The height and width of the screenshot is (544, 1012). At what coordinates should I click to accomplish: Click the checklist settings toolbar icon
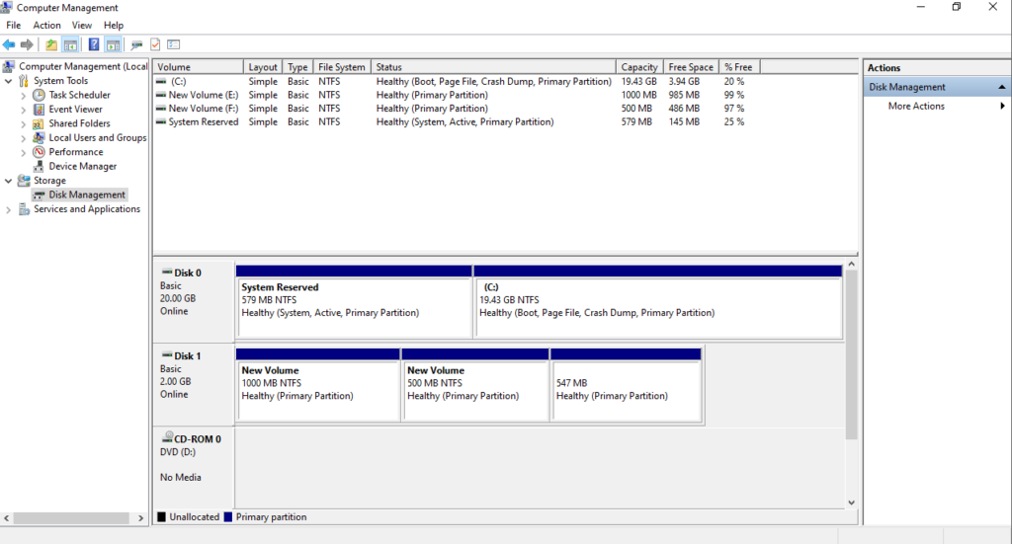tap(174, 44)
